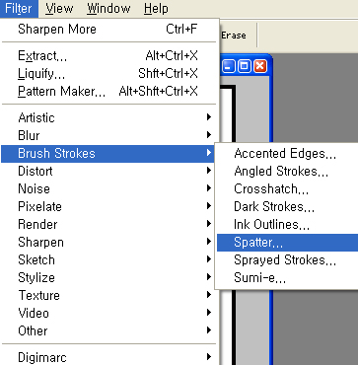This screenshot has height=365, width=358.
Task: Select Dark Strokes from submenu
Action: click(287, 207)
